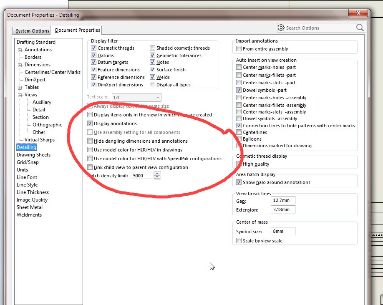Close the Document Properties dialog
The height and width of the screenshot is (305, 383).
(358, 13)
